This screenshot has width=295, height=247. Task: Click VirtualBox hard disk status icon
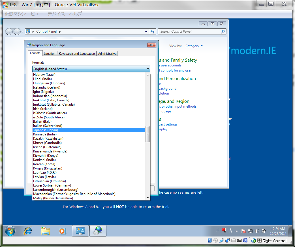210,240
